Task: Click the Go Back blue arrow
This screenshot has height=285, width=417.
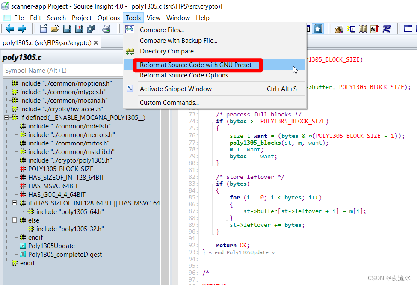Action: point(10,29)
